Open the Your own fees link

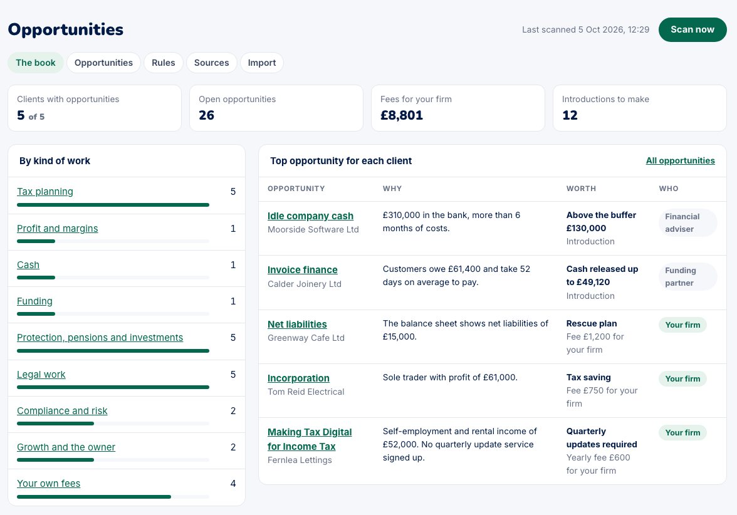point(49,484)
